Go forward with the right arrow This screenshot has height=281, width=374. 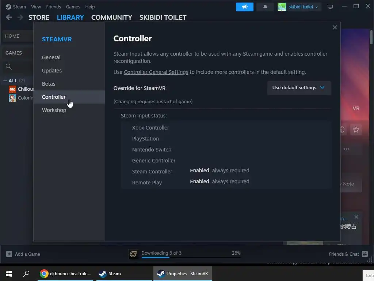coord(20,17)
